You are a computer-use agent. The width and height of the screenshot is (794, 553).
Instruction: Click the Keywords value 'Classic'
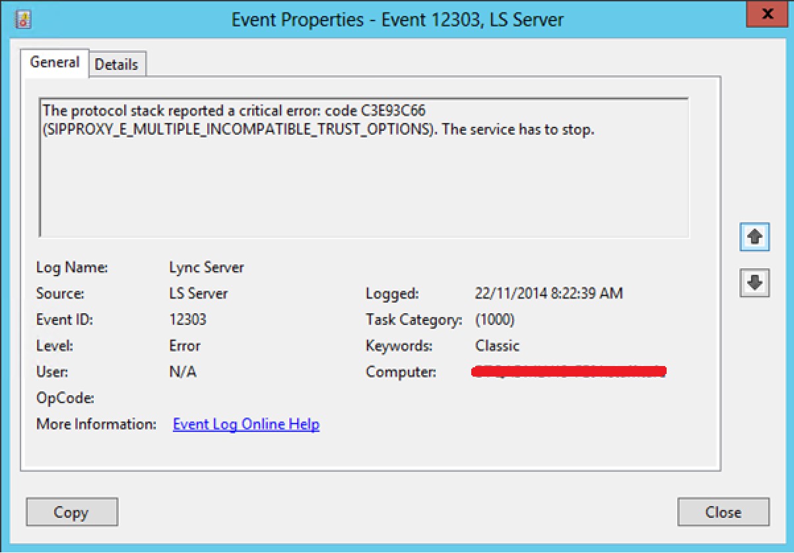pyautogui.click(x=497, y=346)
